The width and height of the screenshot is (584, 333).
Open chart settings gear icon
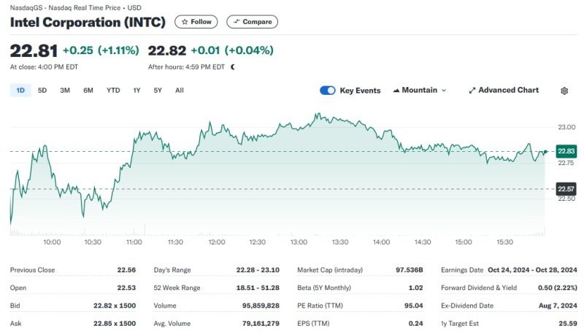point(564,91)
